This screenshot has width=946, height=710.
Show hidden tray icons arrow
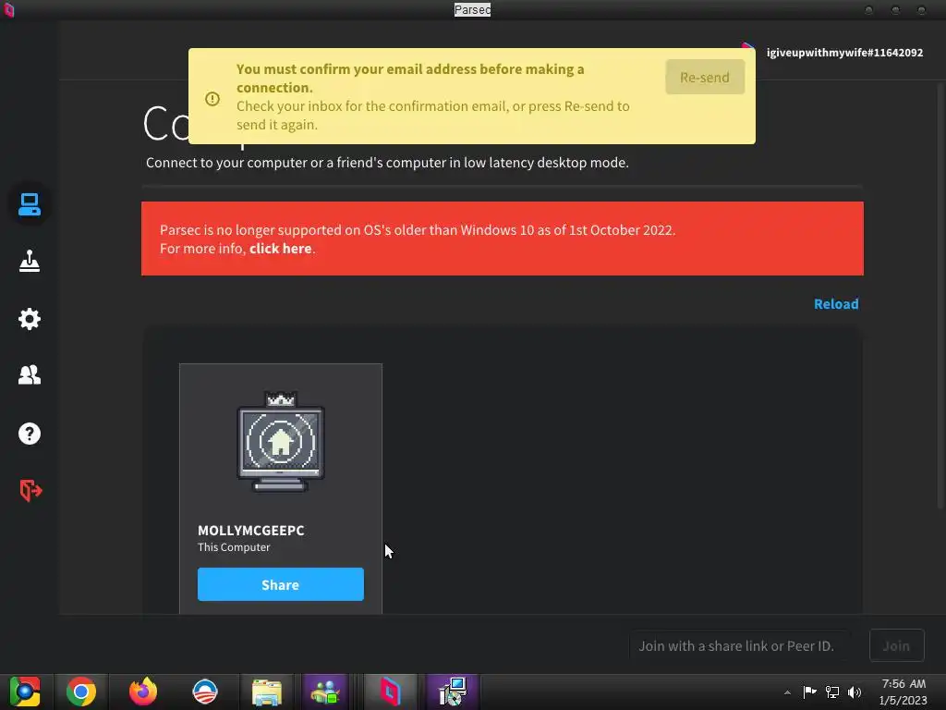[787, 692]
